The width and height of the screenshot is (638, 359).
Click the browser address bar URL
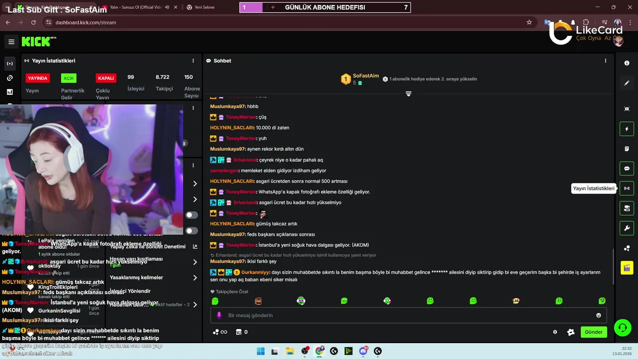pyautogui.click(x=86, y=22)
